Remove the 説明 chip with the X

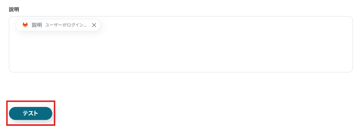[94, 25]
